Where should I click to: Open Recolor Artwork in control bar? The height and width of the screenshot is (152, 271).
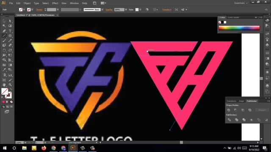(x=147, y=10)
